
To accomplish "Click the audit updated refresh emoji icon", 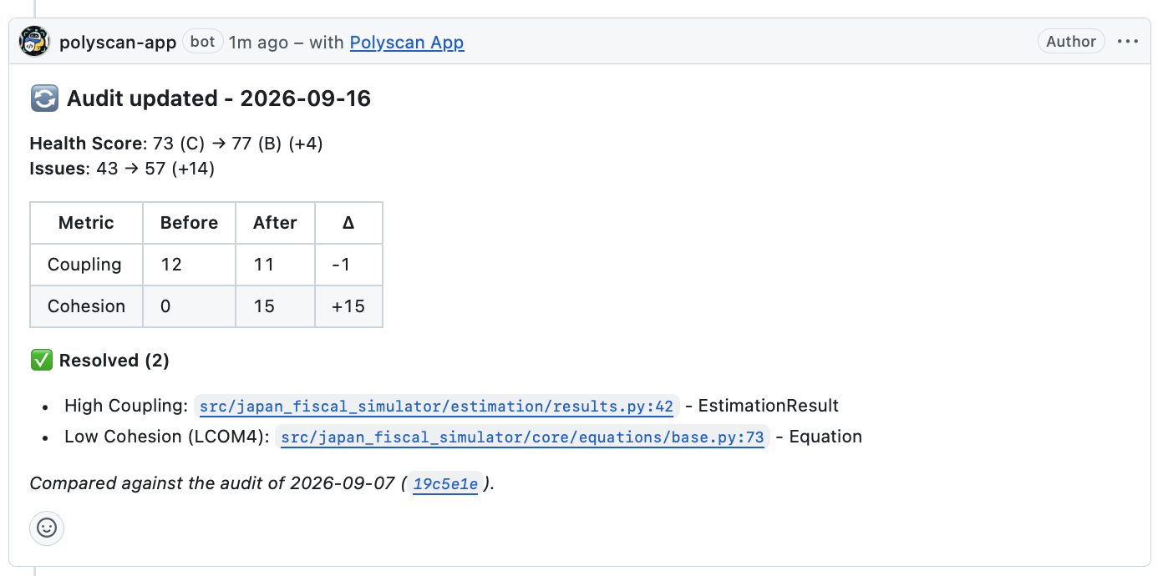I will click(x=43, y=99).
